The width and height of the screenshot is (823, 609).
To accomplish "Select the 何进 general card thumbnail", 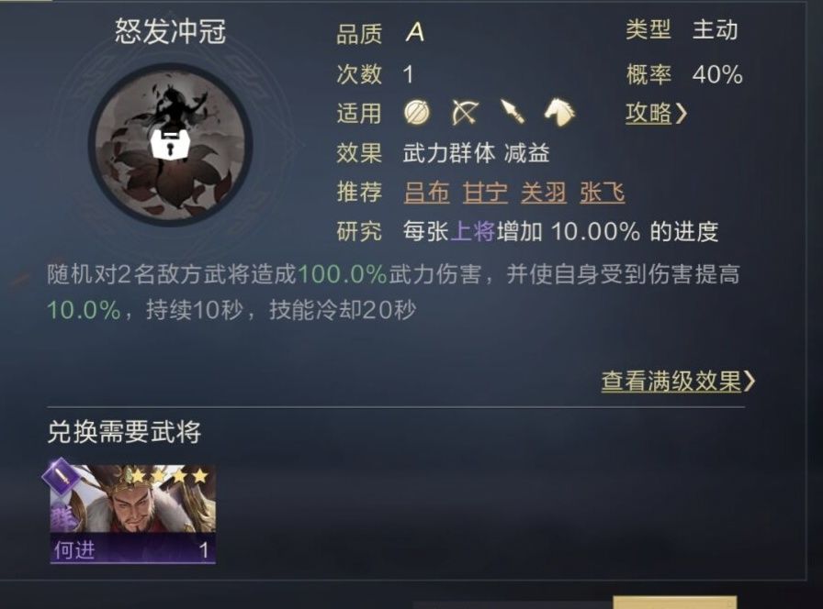I will click(x=132, y=514).
